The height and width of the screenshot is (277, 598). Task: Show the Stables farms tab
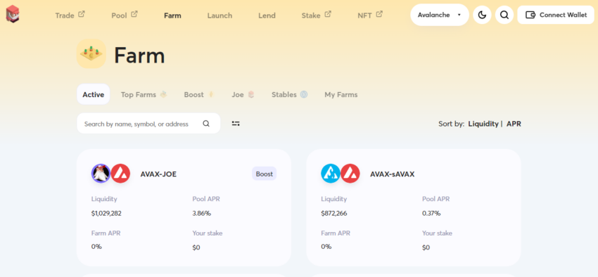tap(289, 94)
